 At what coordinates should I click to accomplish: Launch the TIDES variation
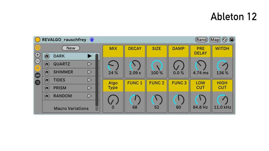pyautogui.click(x=89, y=80)
